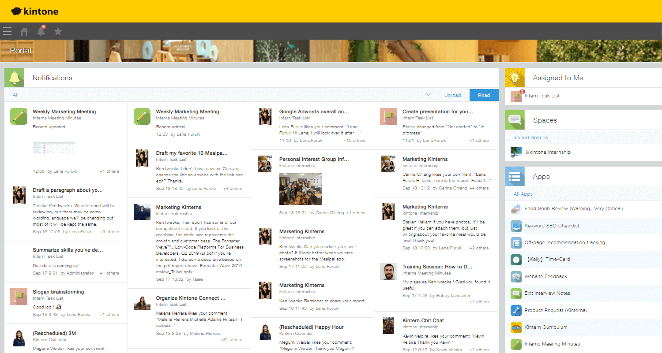The image size is (662, 353).
Task: Switch to the Unread notifications tab
Action: coord(452,95)
